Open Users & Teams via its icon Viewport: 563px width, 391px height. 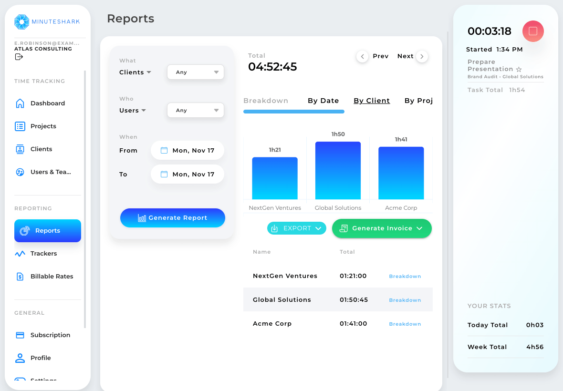[x=19, y=172]
